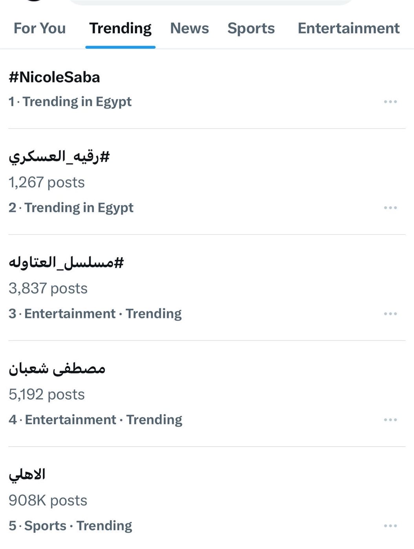Open the الاهلي trending topic
Image resolution: width=414 pixels, height=549 pixels.
(x=27, y=474)
